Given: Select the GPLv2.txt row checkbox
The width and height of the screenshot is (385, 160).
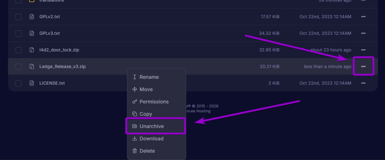Looking at the screenshot, I should [x=18, y=17].
